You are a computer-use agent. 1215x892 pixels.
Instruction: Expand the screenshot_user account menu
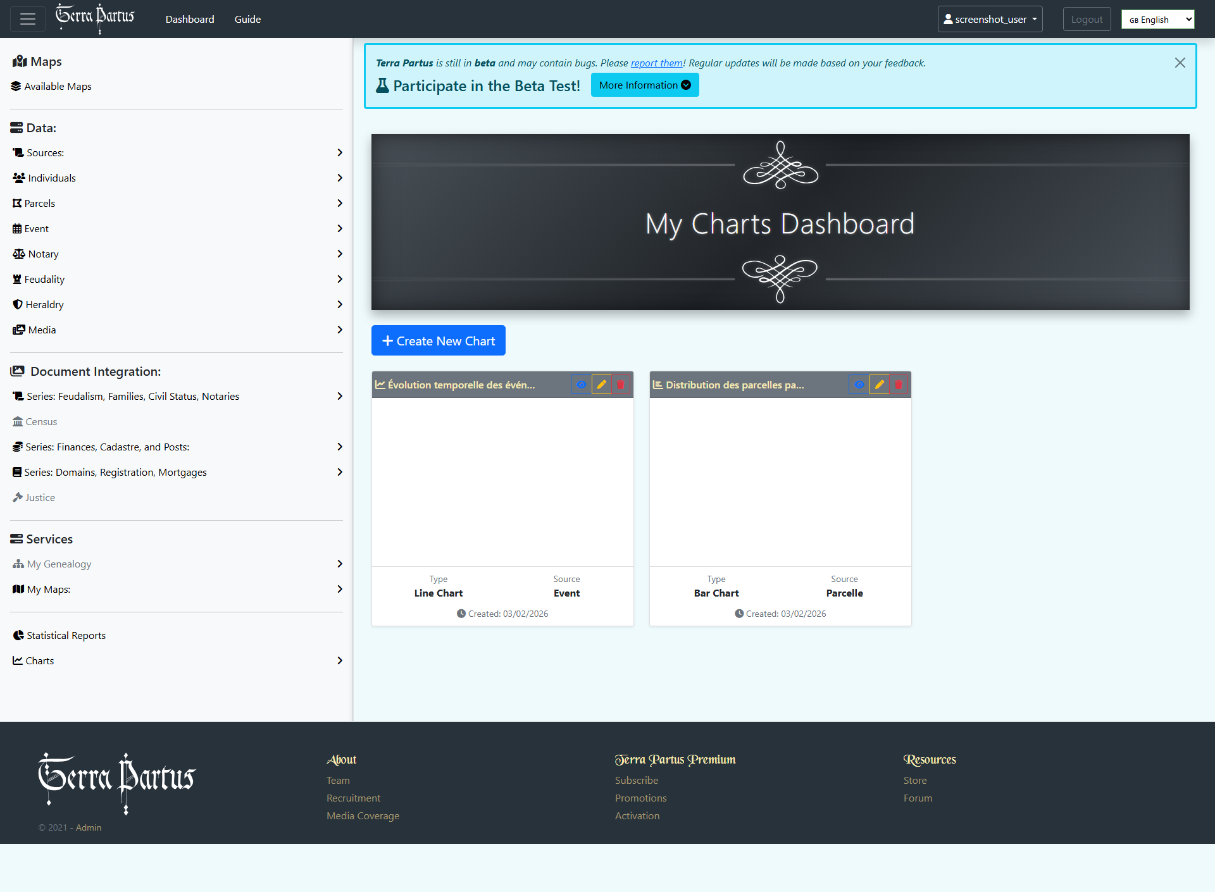tap(990, 19)
